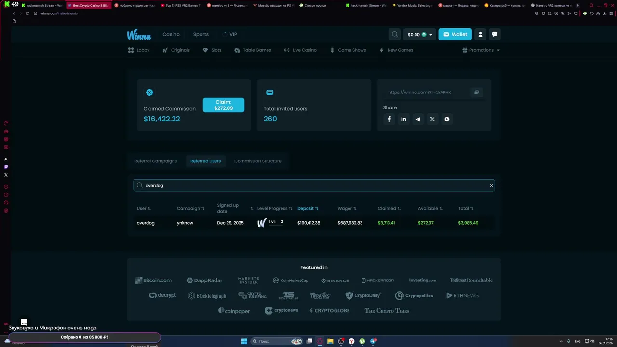Clear the overdog search with the X icon
The image size is (617, 347).
click(x=491, y=185)
